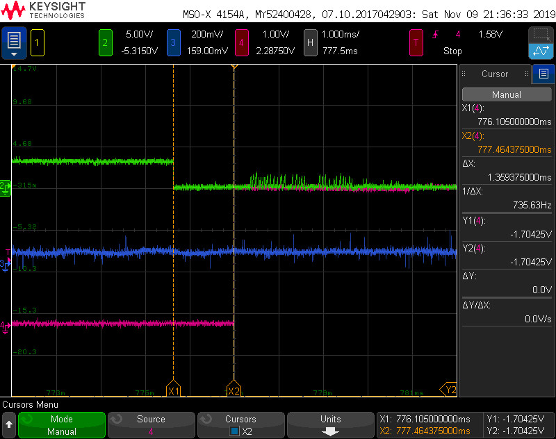
Task: Toggle the Mode Manual softkey
Action: tap(62, 425)
